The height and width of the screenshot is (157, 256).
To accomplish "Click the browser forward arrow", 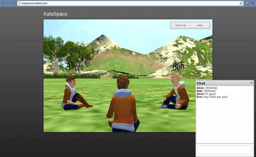I will [x=8, y=3].
